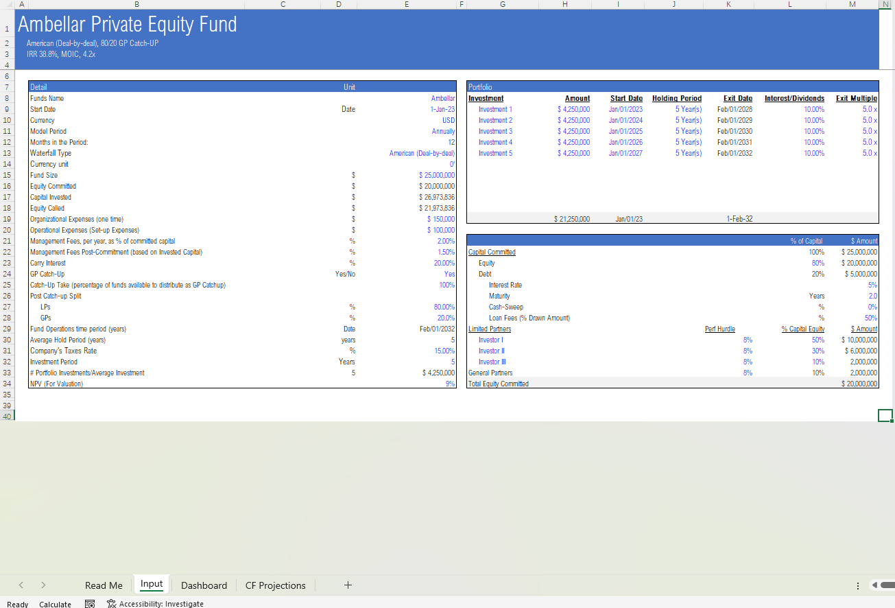Click the accessibility checker icon in status bar

112,604
